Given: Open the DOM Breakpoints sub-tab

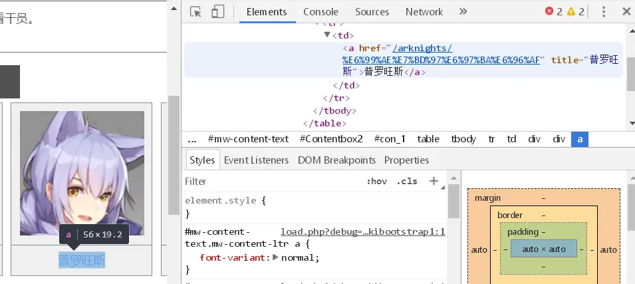Looking at the screenshot, I should [336, 160].
